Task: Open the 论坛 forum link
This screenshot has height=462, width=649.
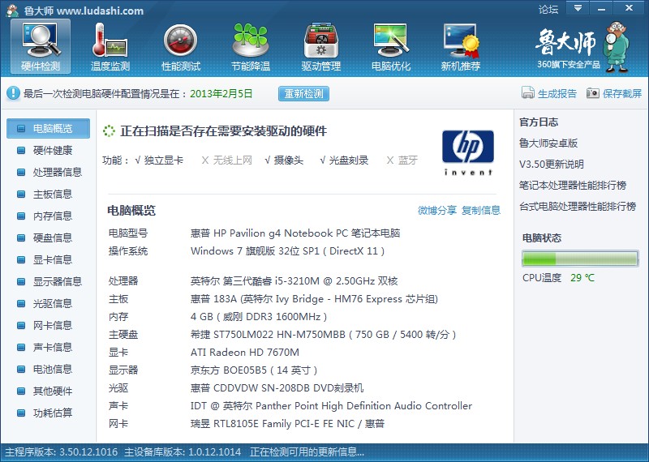Action: (x=548, y=9)
